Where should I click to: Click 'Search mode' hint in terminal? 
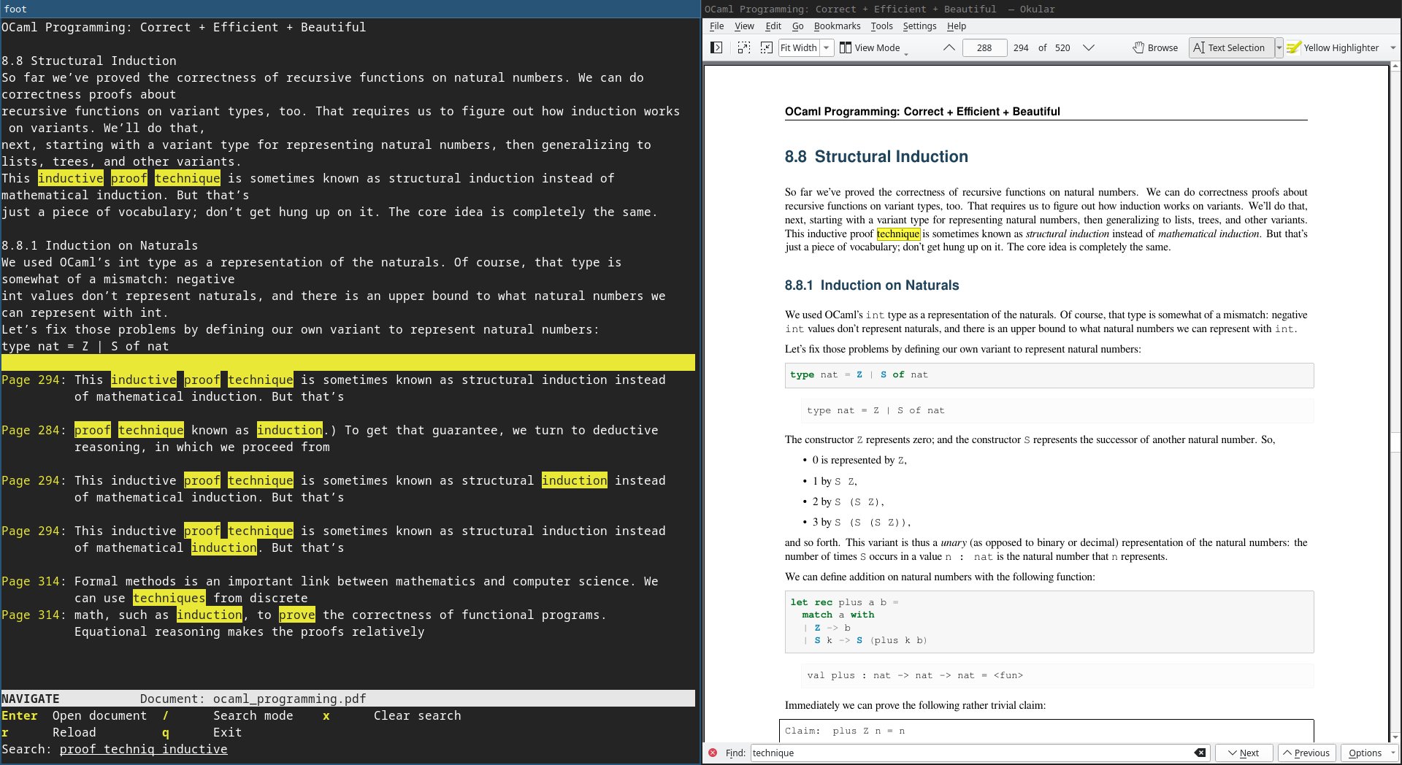pyautogui.click(x=253, y=715)
